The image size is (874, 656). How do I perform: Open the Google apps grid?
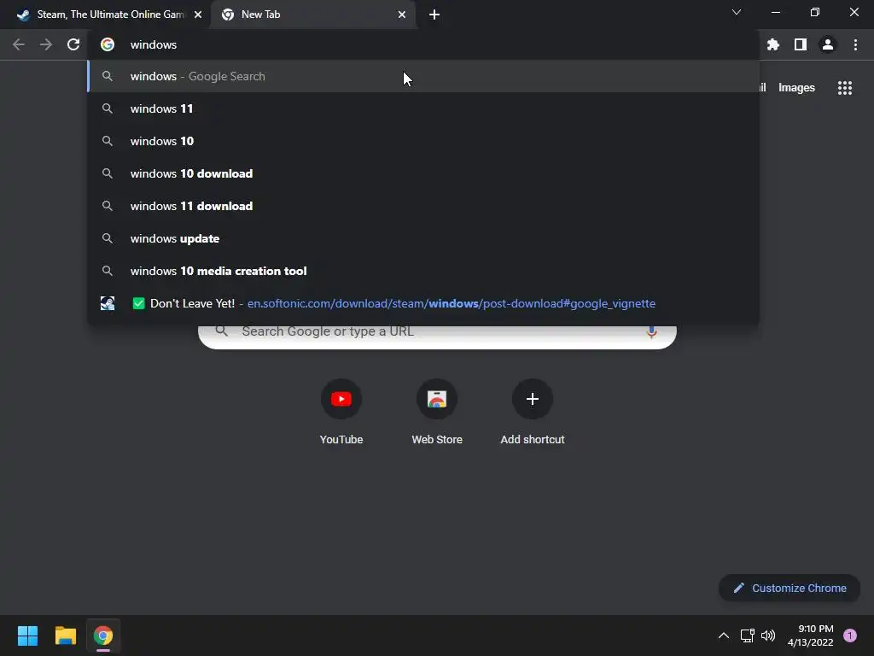(x=845, y=88)
